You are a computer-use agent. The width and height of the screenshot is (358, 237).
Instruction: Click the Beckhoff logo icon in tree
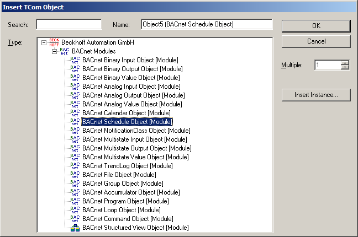point(54,42)
